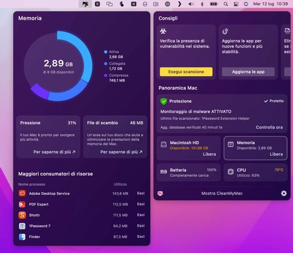This screenshot has height=253, width=293.
Task: Click Controlla ora in Protezione card
Action: pyautogui.click(x=269, y=127)
